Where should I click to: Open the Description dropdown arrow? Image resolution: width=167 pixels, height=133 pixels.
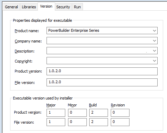[155, 51]
